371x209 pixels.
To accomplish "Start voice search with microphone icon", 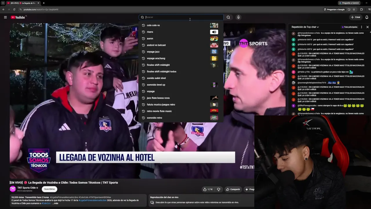I will pyautogui.click(x=238, y=17).
